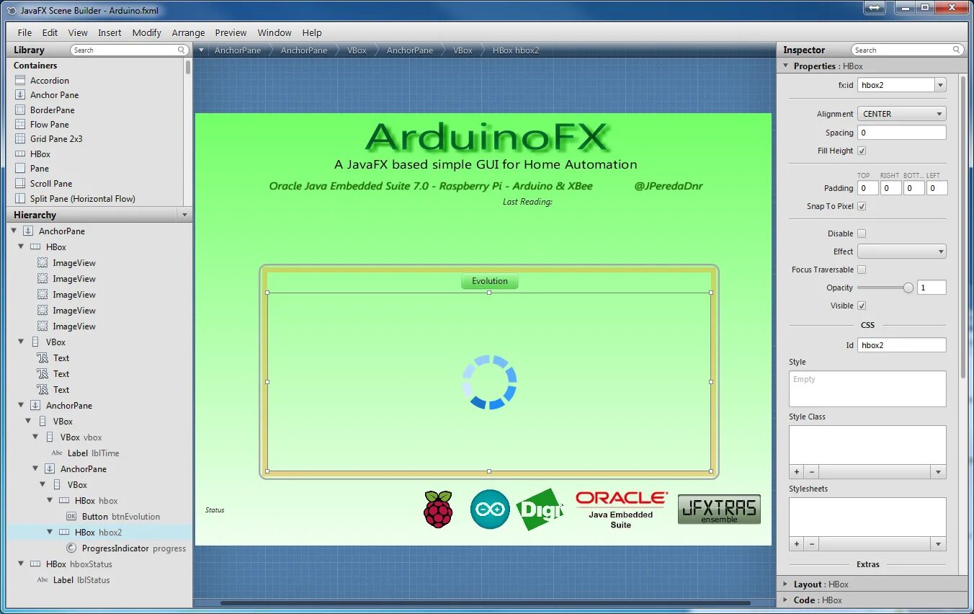Click the Opacity value field
Image resolution: width=974 pixels, height=614 pixels.
[931, 288]
